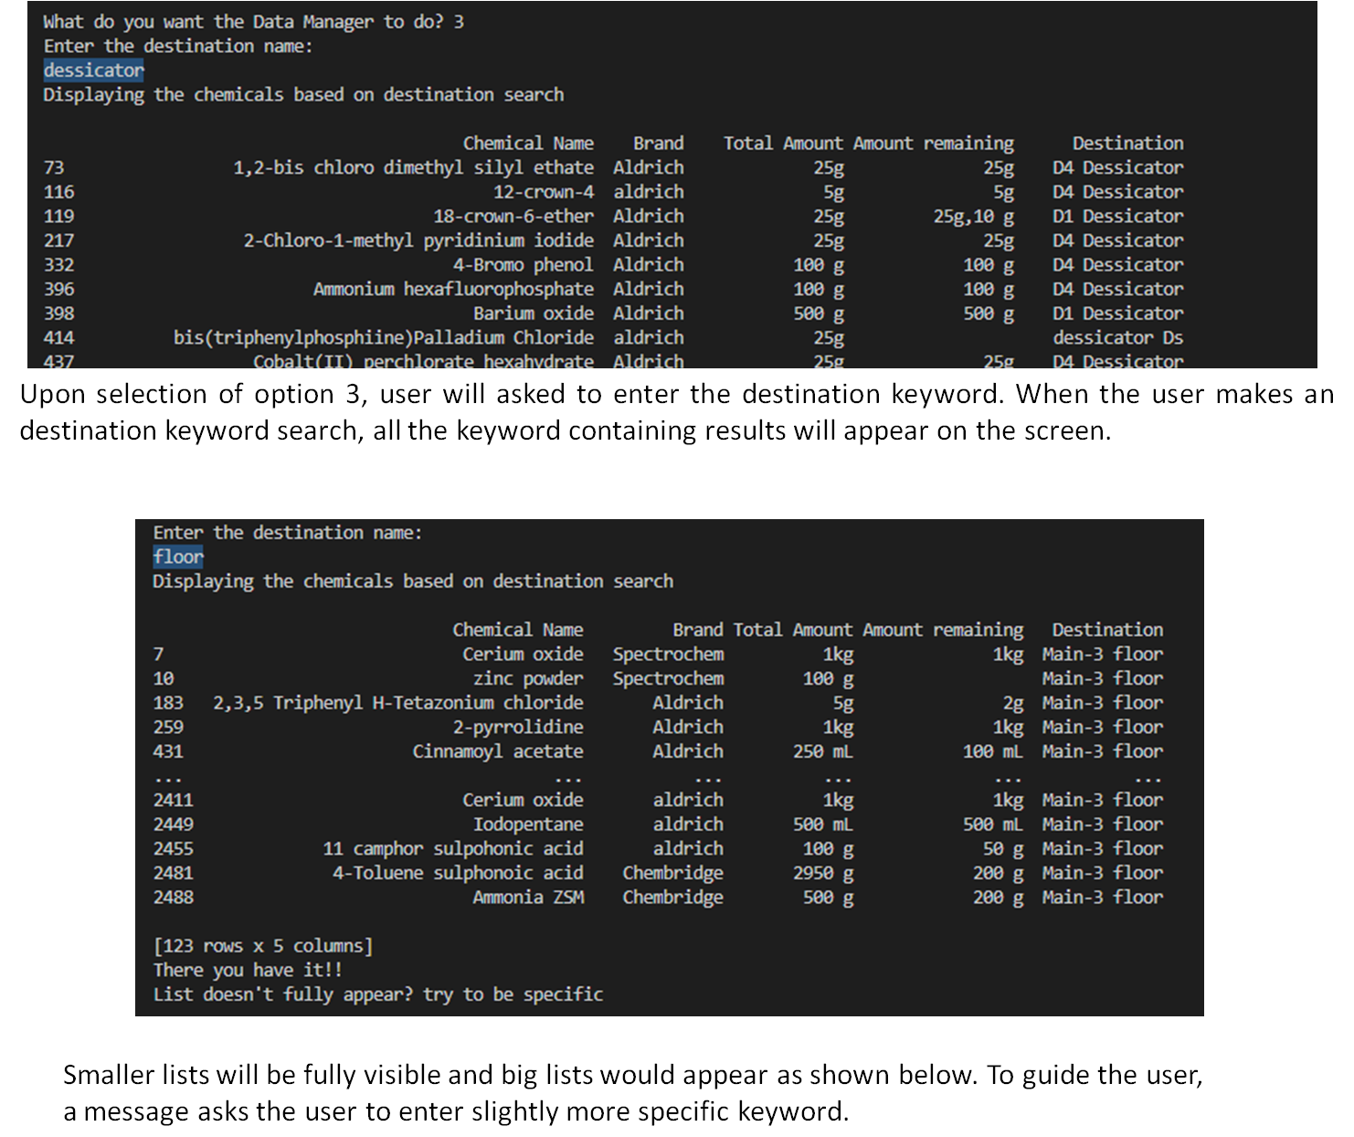1354x1137 pixels.
Task: Click the row index '2449'
Action: (174, 824)
